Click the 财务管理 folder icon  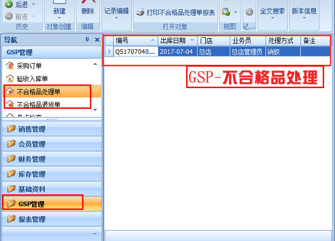11,159
